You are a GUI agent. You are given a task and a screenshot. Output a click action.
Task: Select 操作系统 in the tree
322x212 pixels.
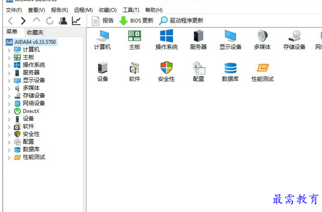point(34,65)
